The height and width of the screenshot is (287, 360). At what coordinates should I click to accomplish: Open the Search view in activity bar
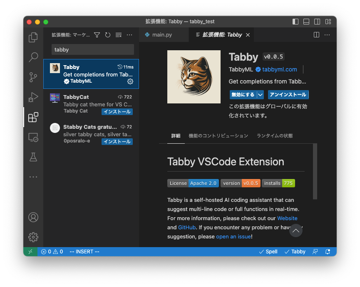click(x=33, y=57)
